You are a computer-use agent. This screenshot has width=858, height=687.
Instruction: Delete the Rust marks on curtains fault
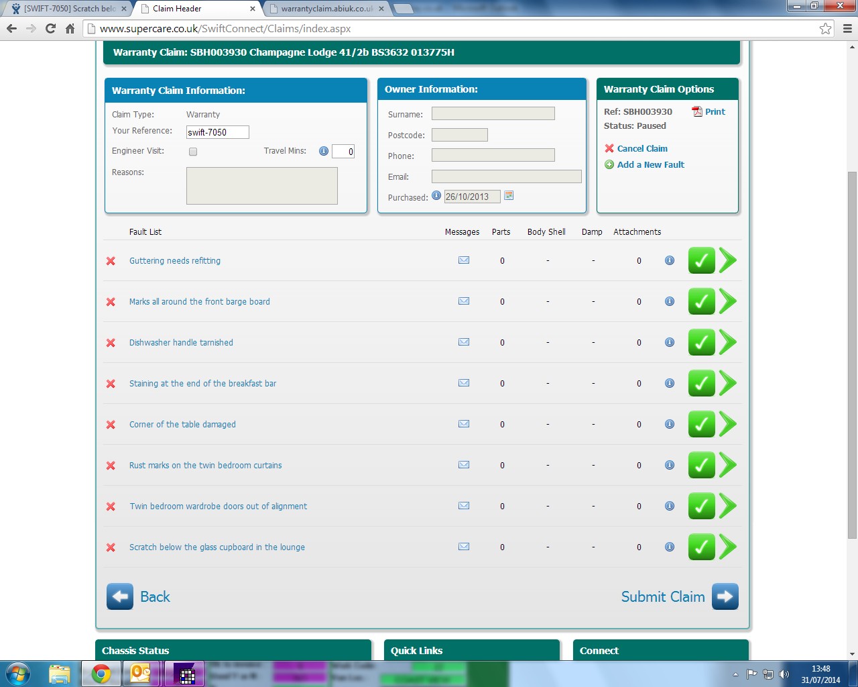click(111, 466)
